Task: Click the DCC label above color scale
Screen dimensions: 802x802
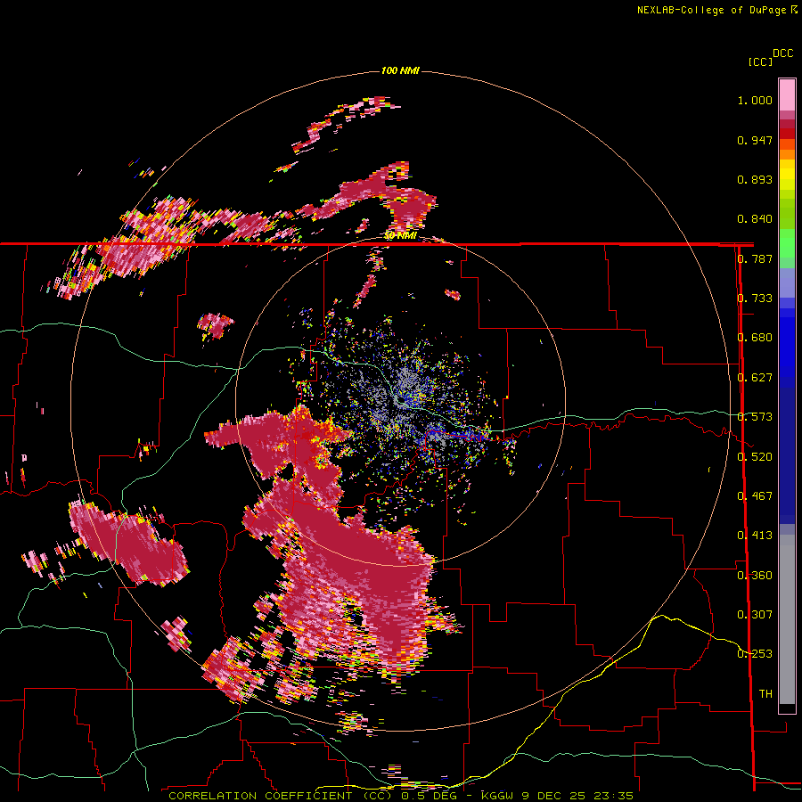Action: [783, 53]
